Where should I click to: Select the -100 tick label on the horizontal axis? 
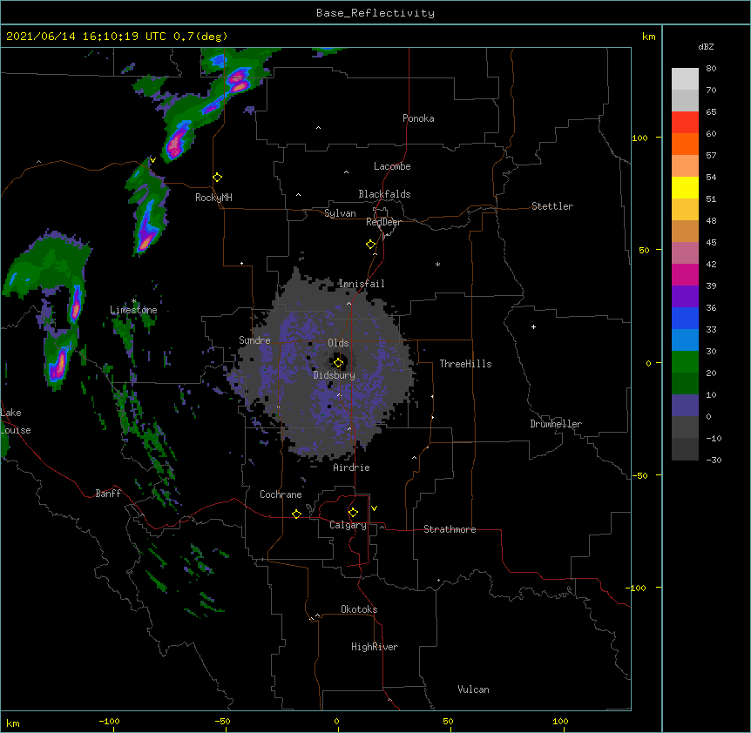109,721
